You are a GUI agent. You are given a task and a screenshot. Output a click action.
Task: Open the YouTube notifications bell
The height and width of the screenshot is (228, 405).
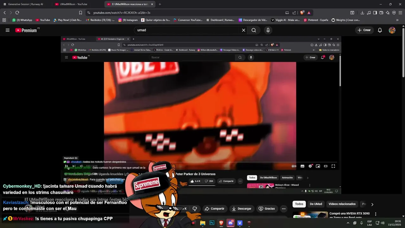(380, 30)
